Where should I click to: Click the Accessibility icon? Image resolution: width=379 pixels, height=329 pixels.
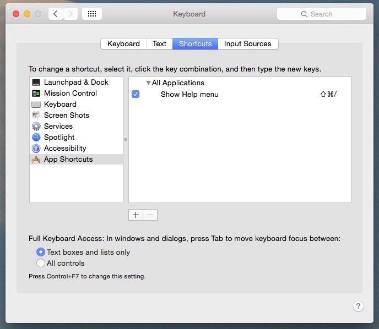[36, 148]
